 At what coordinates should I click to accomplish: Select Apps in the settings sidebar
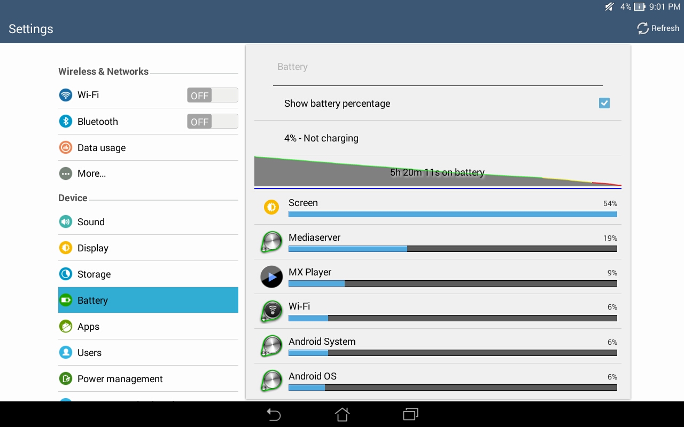click(88, 327)
